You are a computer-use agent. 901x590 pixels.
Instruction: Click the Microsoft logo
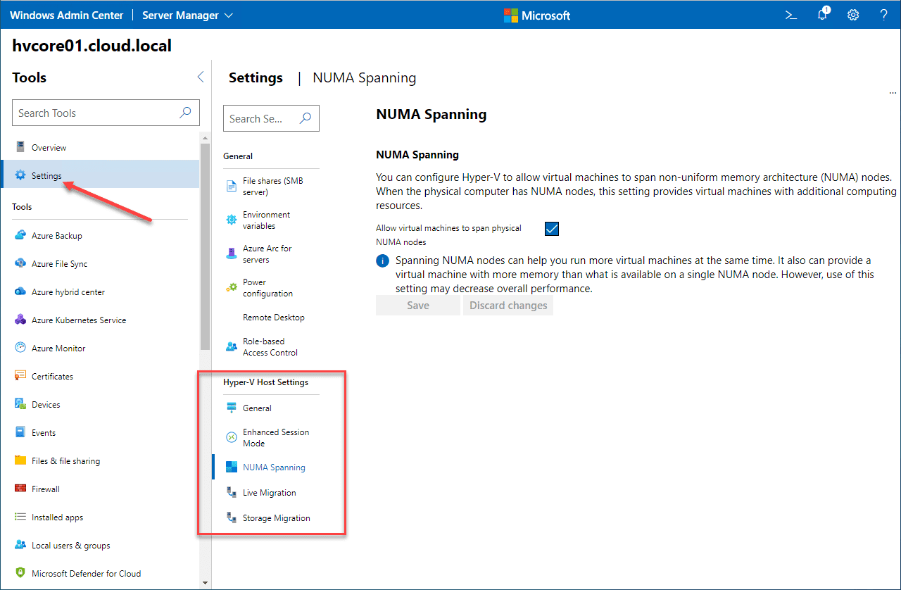pyautogui.click(x=537, y=15)
